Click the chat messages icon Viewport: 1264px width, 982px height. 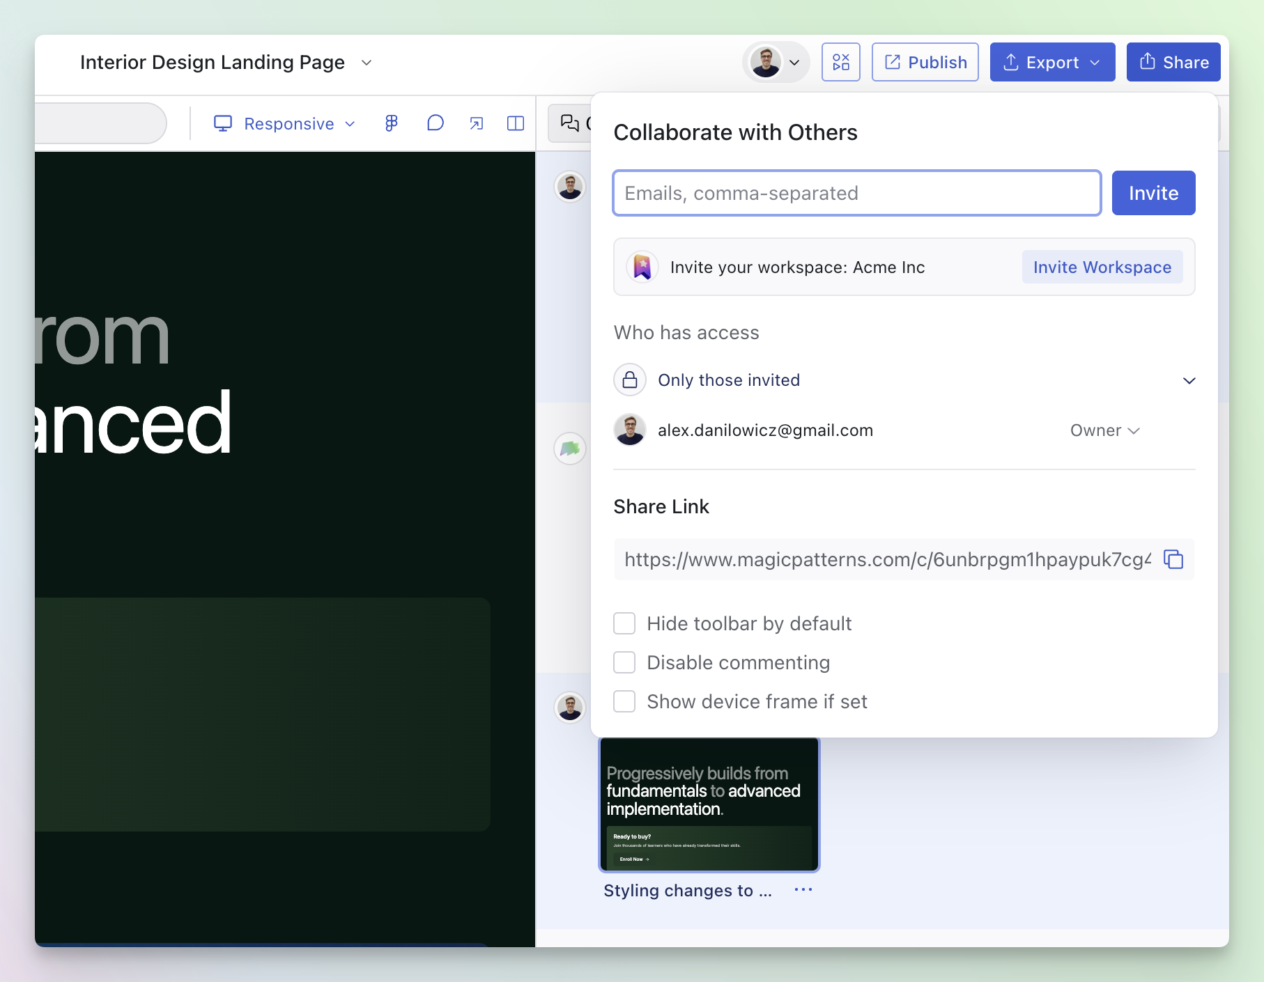point(570,123)
